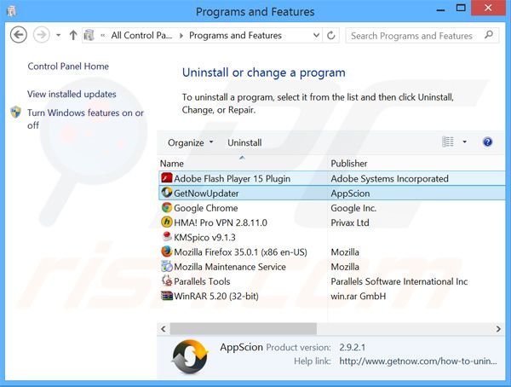Select the HMA! Pro VPN icon
Viewport: 511px width, 387px height.
[167, 222]
